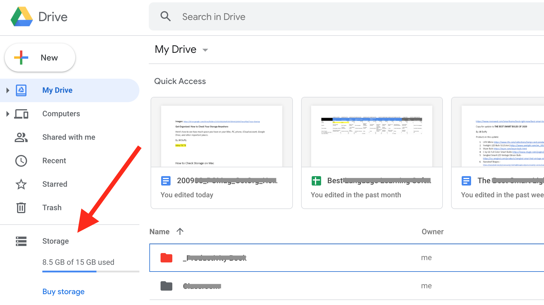Click the New button
The image size is (544, 305).
tap(40, 58)
